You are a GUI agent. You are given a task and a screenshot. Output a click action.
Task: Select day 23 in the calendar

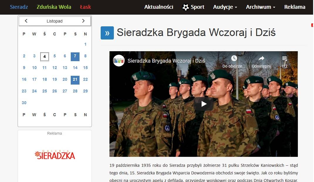[24, 91]
